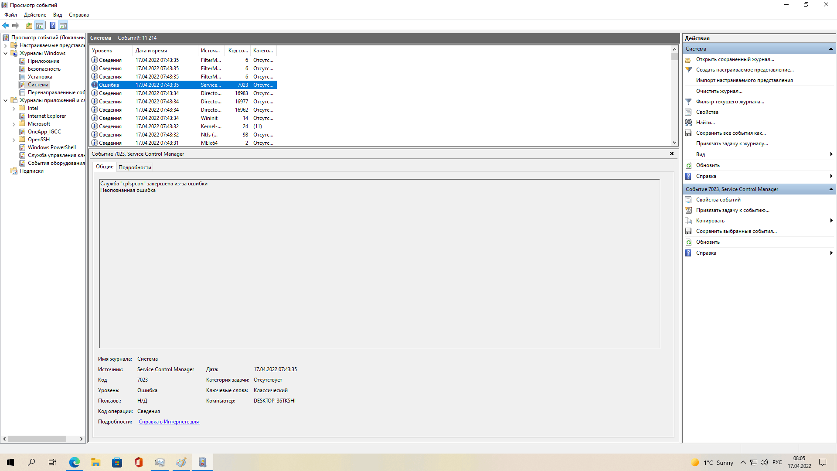Screen dimensions: 837x471
Task: Open taskbar Search magnifier
Action: click(31, 462)
